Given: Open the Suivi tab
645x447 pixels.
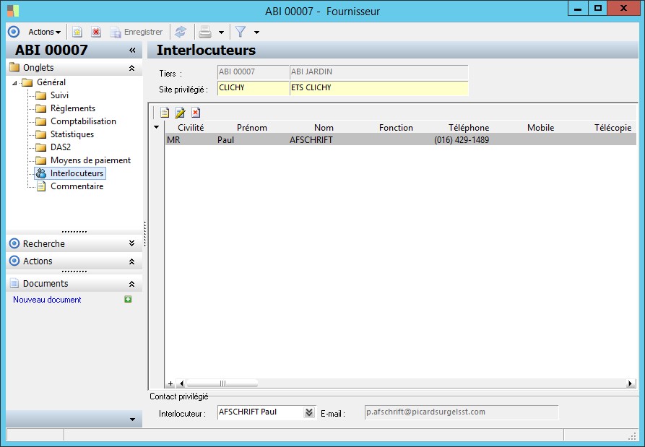Looking at the screenshot, I should click(59, 95).
